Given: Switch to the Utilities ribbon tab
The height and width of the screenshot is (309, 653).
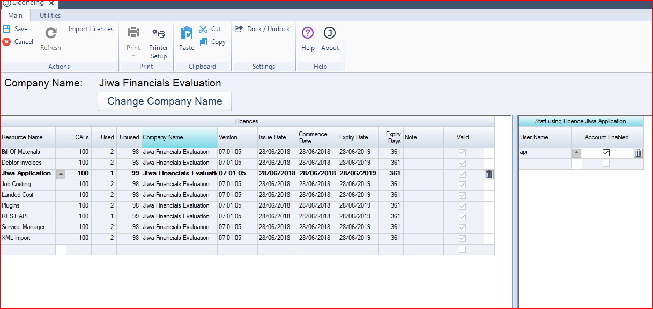Looking at the screenshot, I should coord(50,16).
